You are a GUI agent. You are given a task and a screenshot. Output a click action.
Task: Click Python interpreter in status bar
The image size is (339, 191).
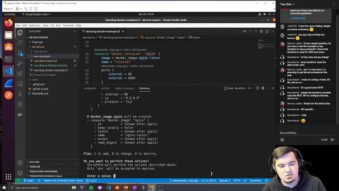click(63, 180)
